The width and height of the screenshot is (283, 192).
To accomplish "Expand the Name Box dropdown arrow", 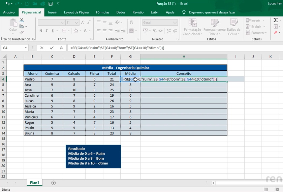I will click(x=26, y=48).
